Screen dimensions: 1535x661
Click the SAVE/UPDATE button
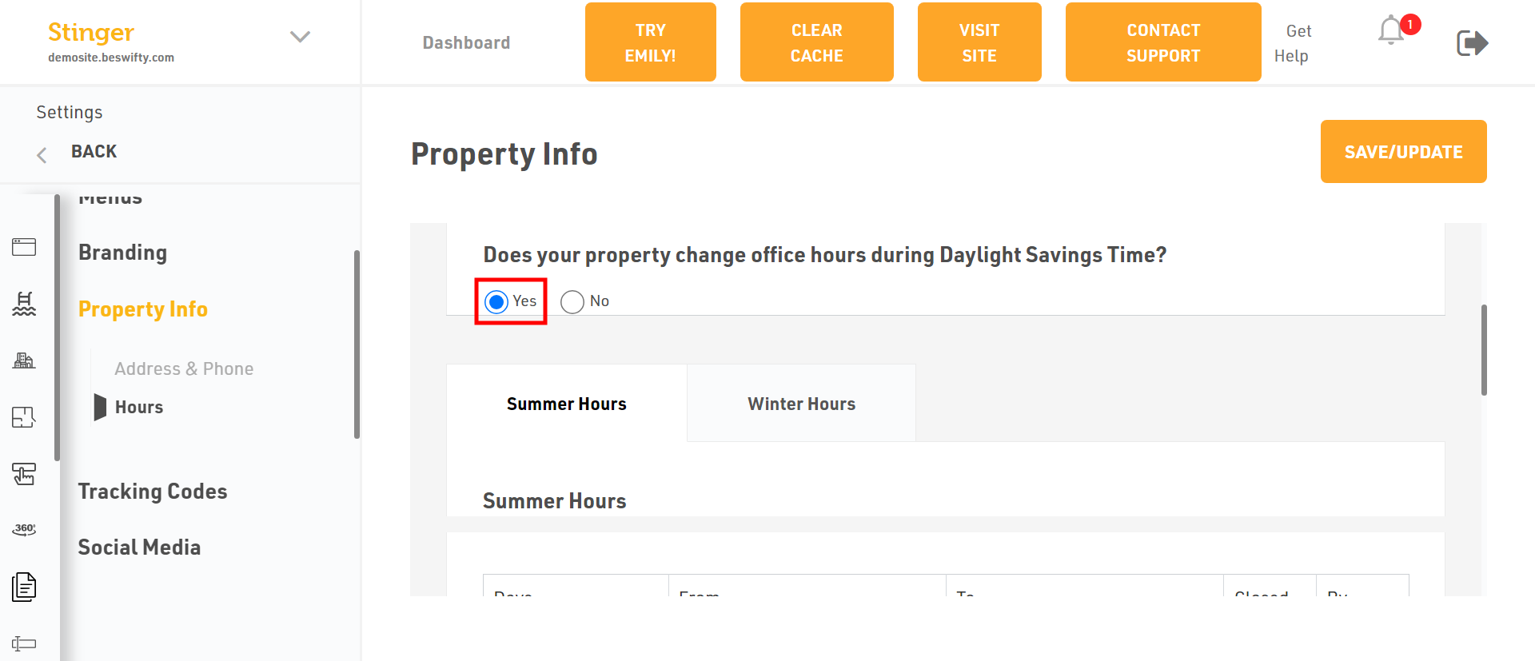(1403, 152)
